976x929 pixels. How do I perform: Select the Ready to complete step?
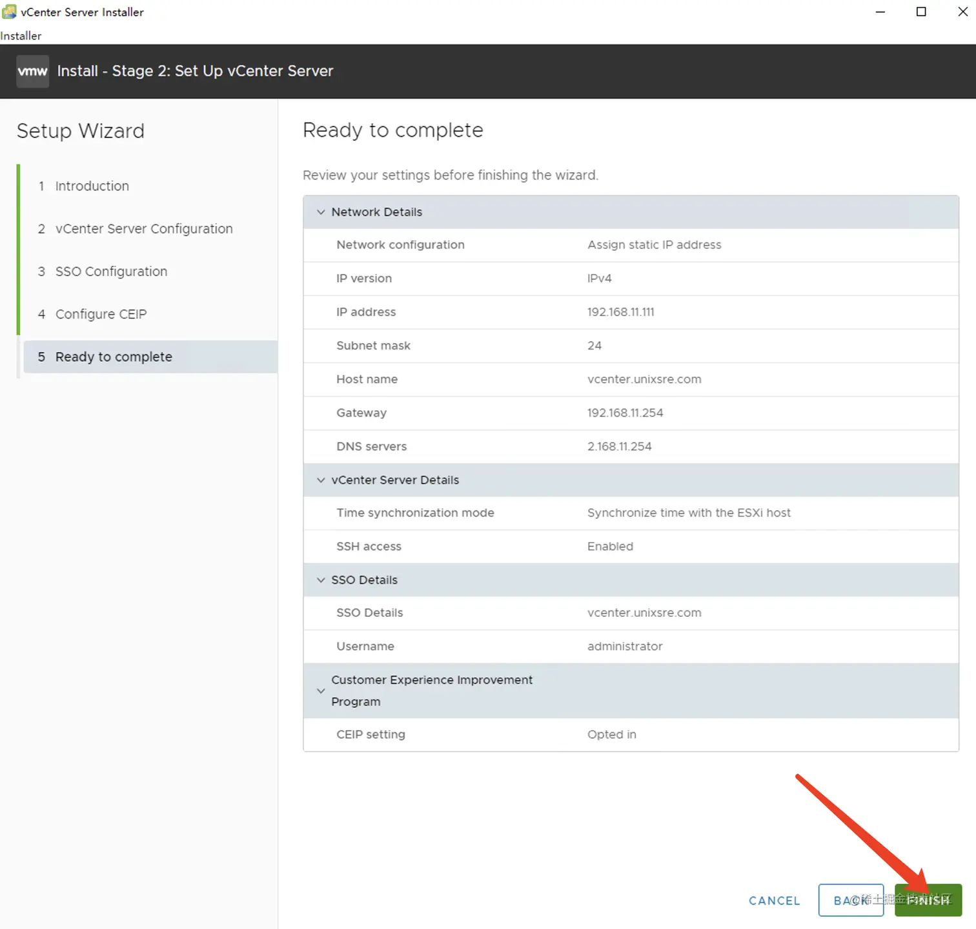point(114,357)
